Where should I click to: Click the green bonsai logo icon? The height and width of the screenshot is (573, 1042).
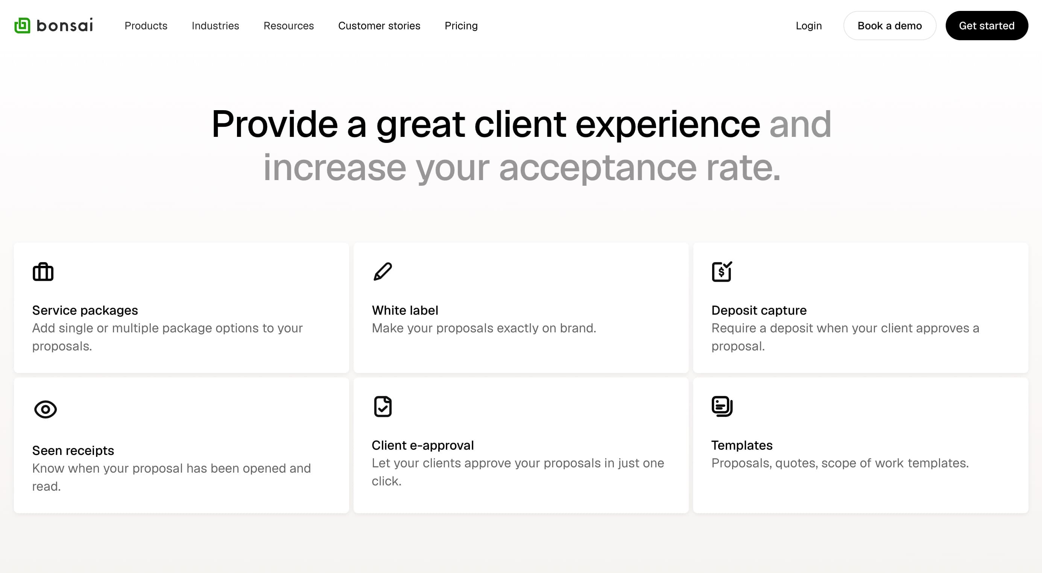coord(22,26)
